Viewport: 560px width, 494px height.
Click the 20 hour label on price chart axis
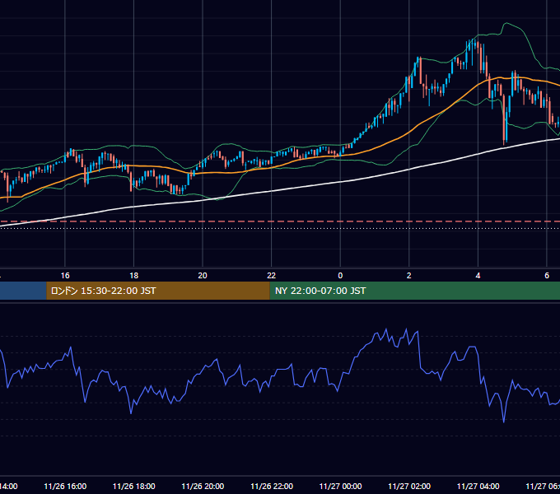[x=203, y=276]
